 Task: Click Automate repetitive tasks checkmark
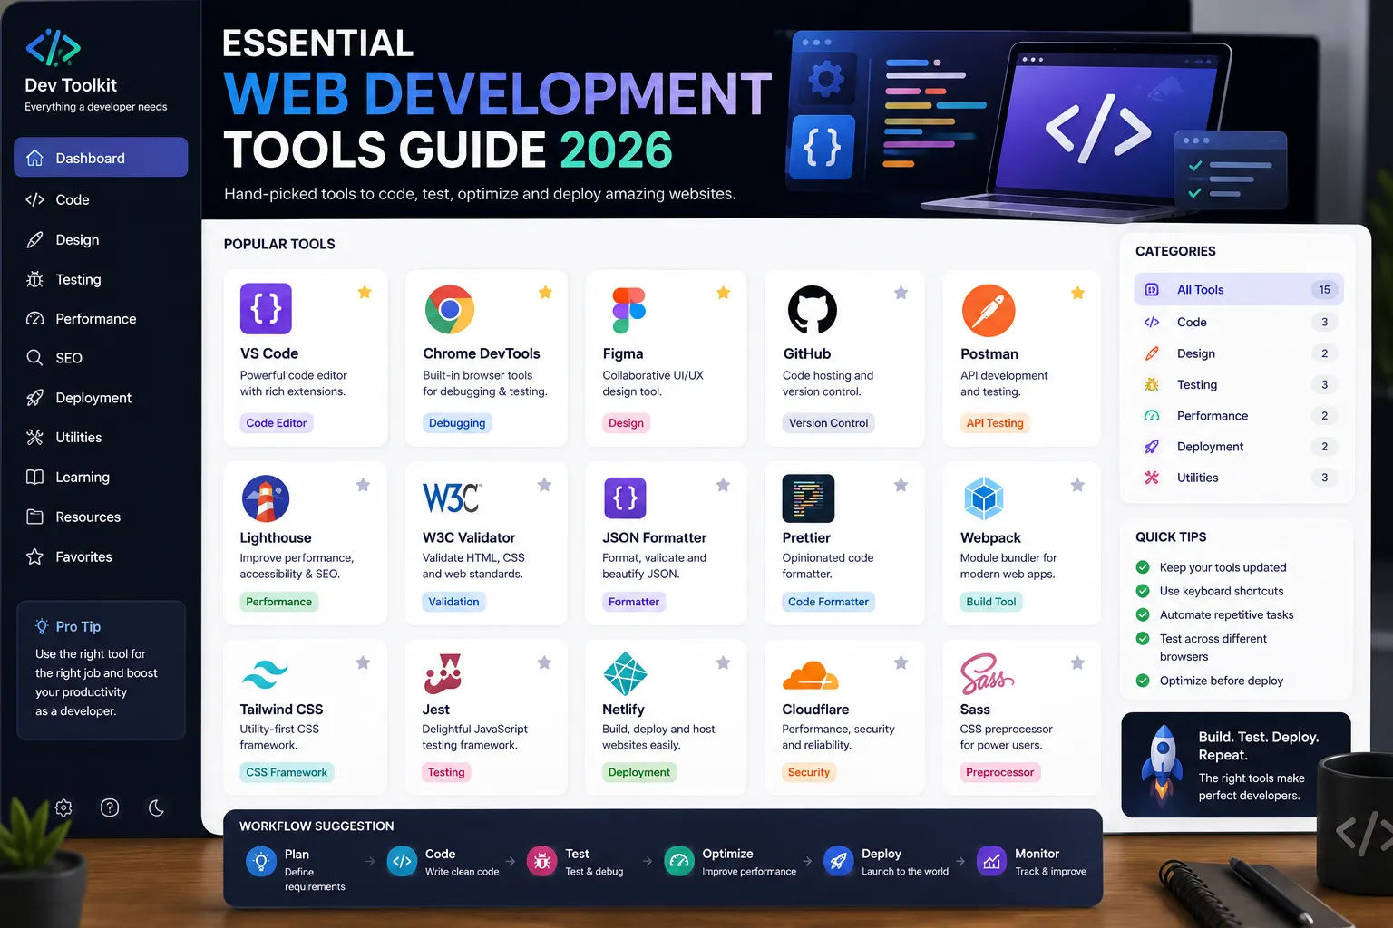coord(1143,614)
